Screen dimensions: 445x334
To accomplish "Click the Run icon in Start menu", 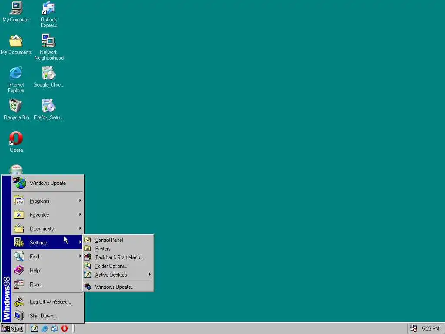I will click(19, 284).
